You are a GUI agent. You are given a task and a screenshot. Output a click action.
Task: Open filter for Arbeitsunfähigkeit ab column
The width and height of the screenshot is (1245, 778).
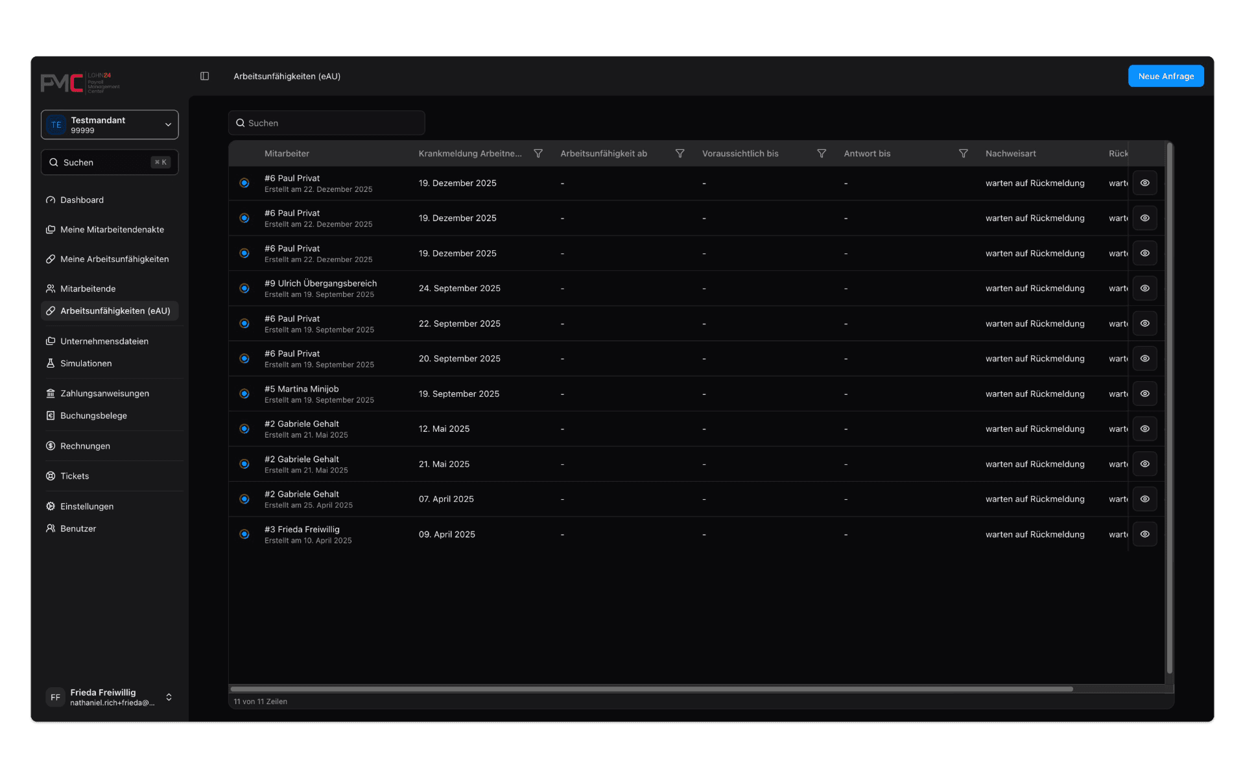click(x=680, y=154)
